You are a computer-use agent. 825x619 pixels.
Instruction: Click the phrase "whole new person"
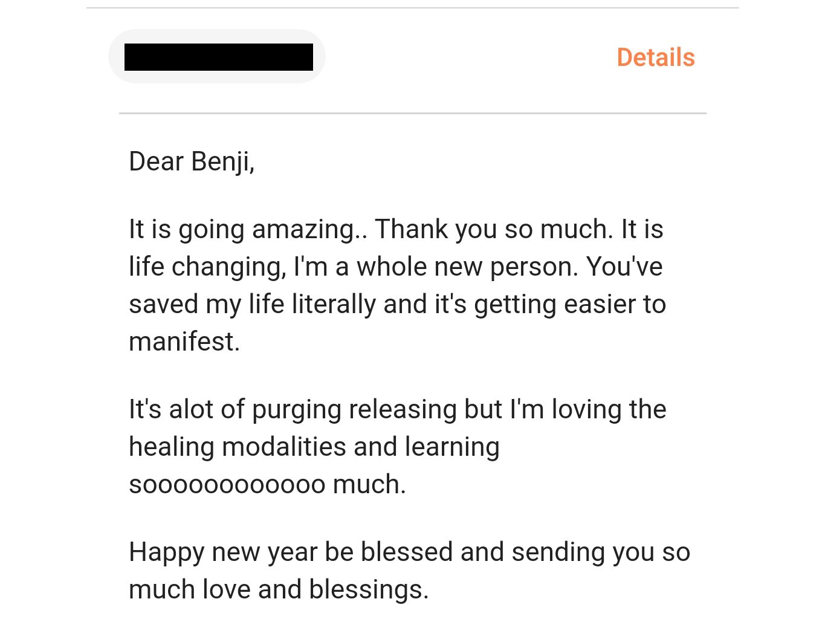coord(465,267)
